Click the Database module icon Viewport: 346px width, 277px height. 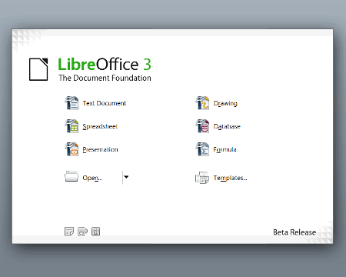[202, 126]
